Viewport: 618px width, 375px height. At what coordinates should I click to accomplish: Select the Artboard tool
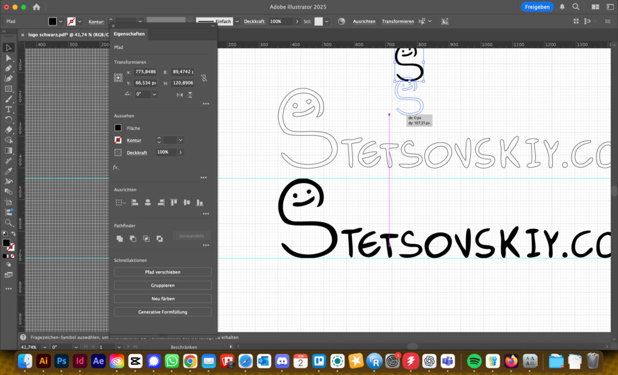[x=8, y=202]
